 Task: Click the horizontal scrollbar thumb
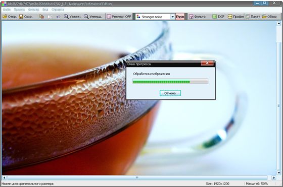(x=137, y=177)
